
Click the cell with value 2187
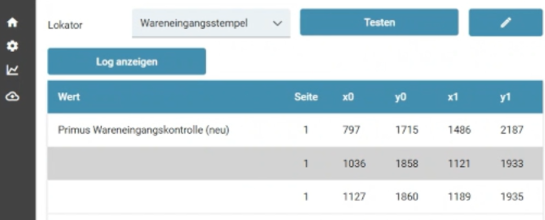coord(511,130)
